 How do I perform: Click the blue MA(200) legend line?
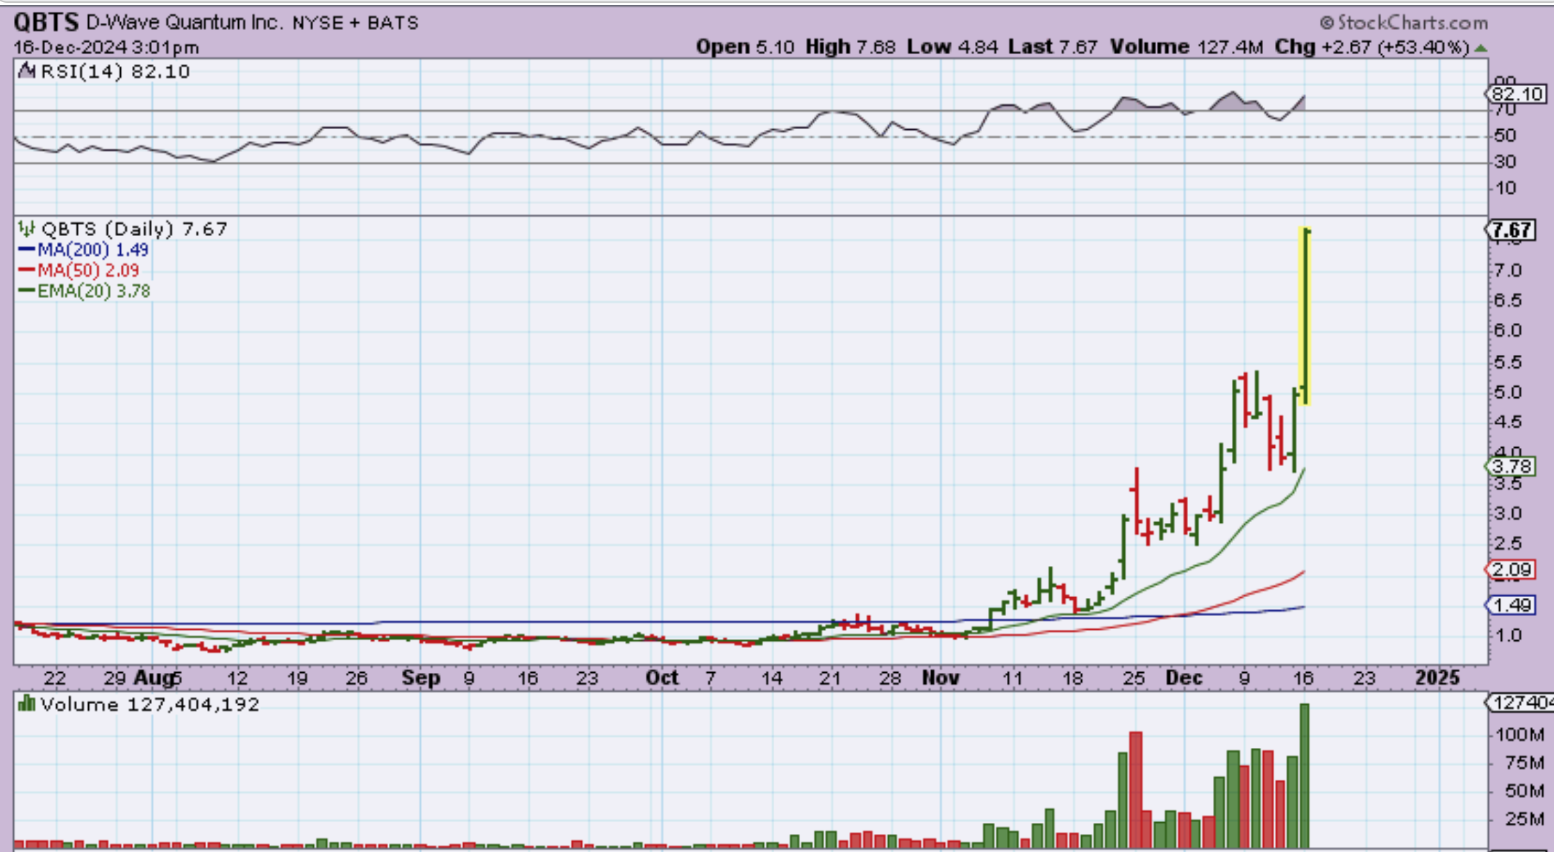(x=26, y=249)
